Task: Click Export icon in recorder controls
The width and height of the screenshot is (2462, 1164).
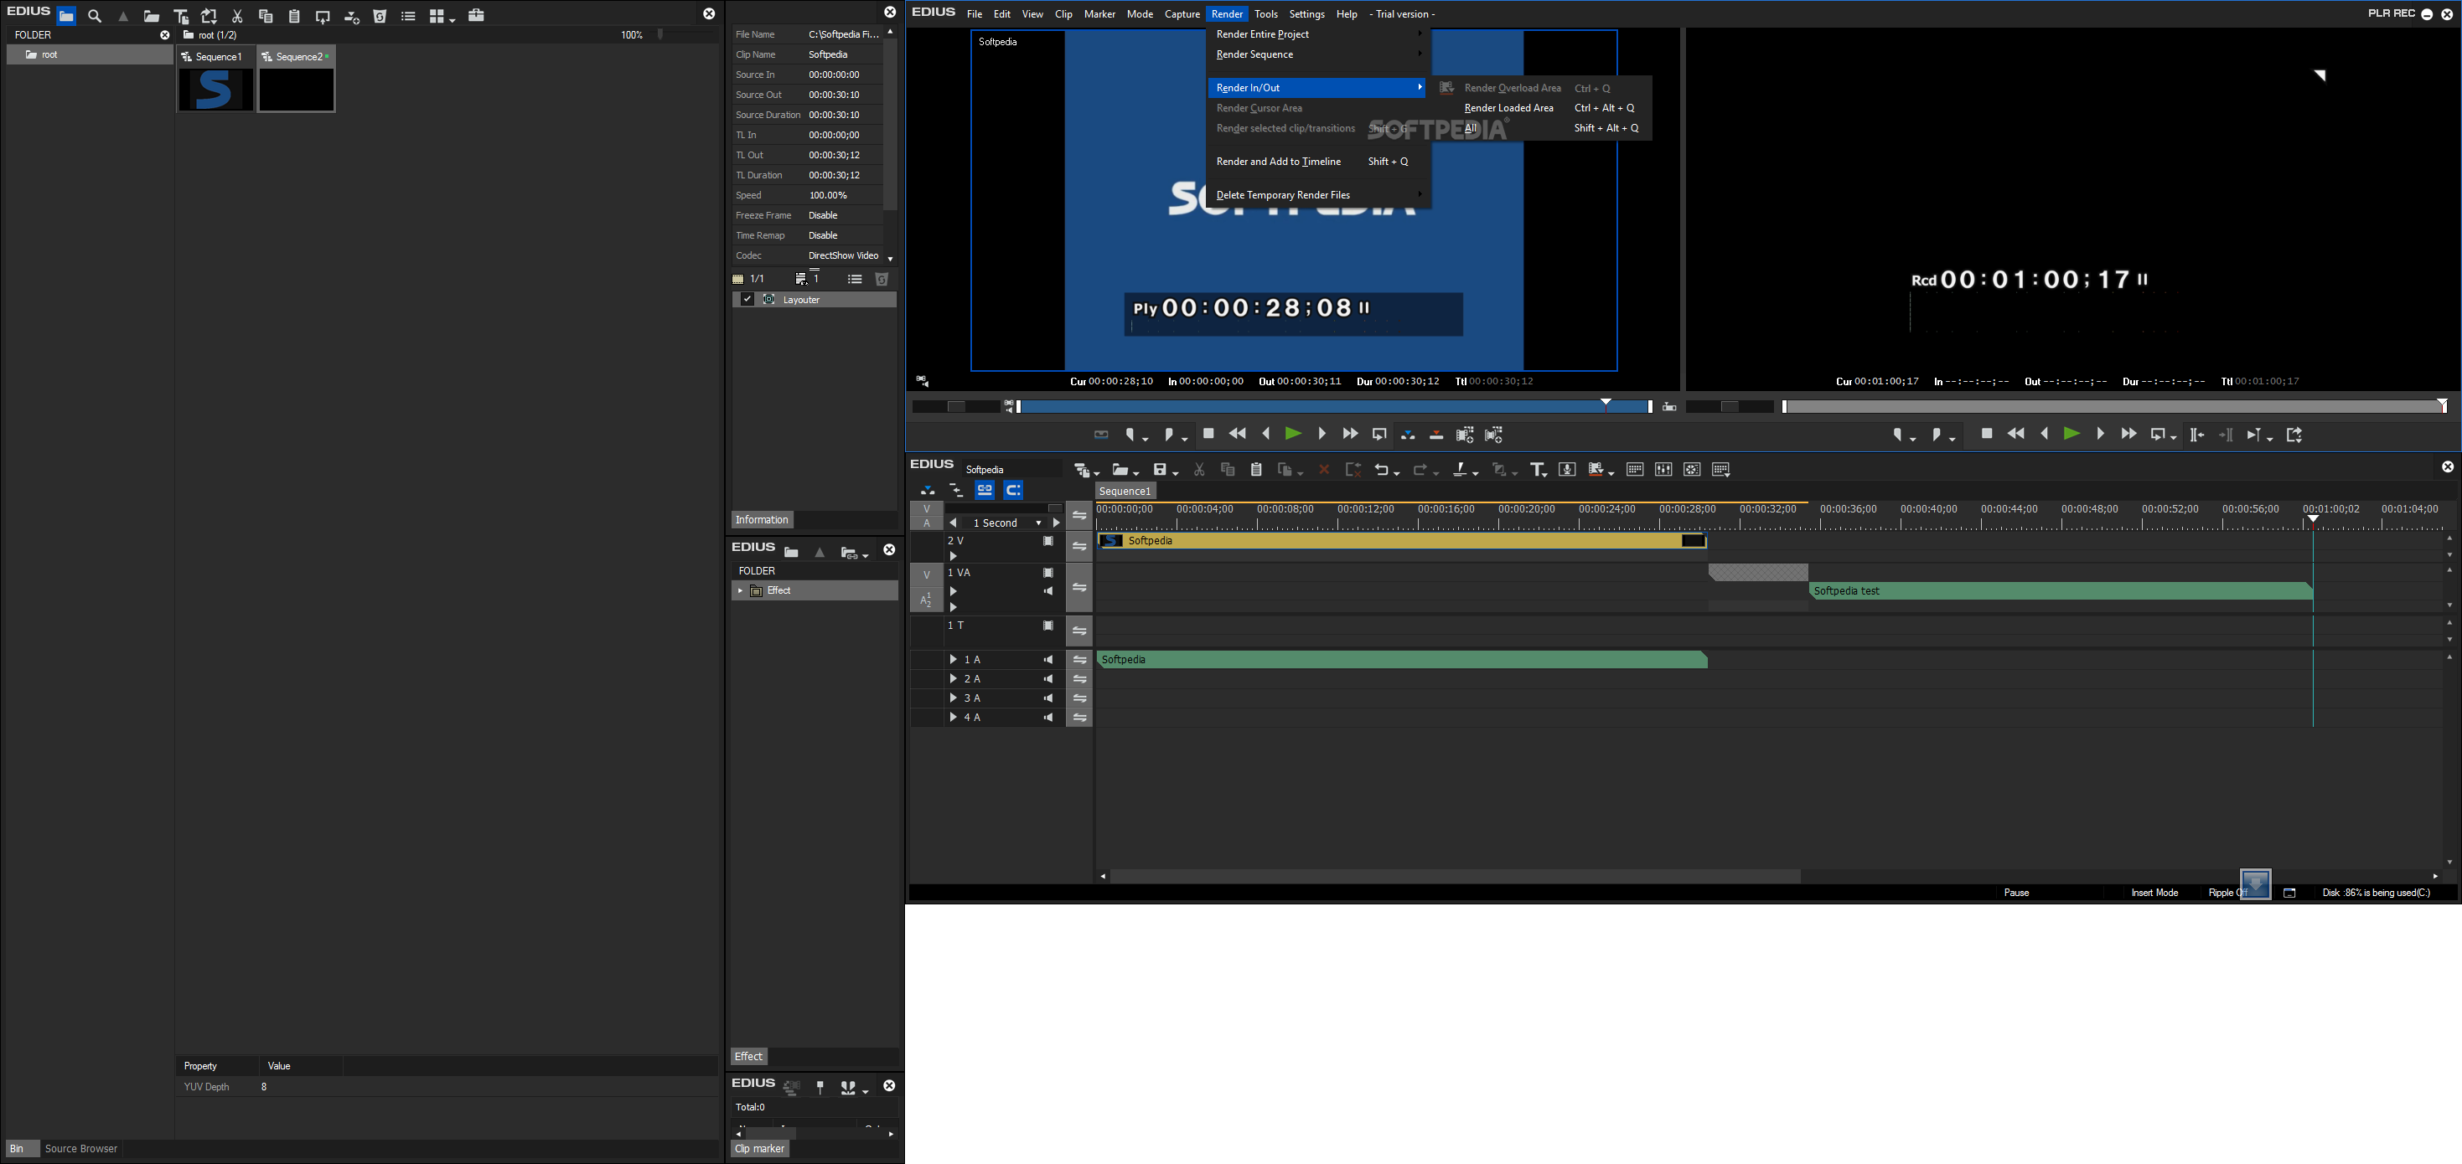Action: (x=2294, y=435)
